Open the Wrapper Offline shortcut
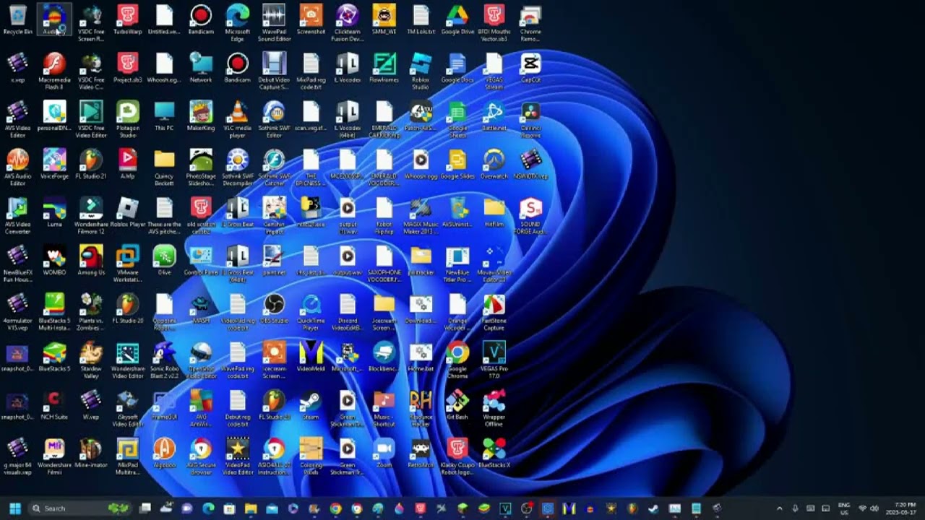 pyautogui.click(x=494, y=408)
